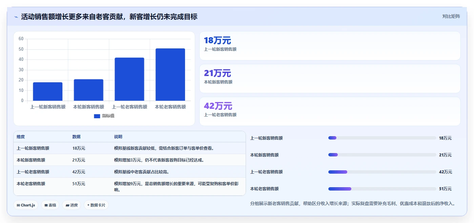Screen dimensions: 474x223
Task: Click the 进度 tag chip
Action: [71, 205]
